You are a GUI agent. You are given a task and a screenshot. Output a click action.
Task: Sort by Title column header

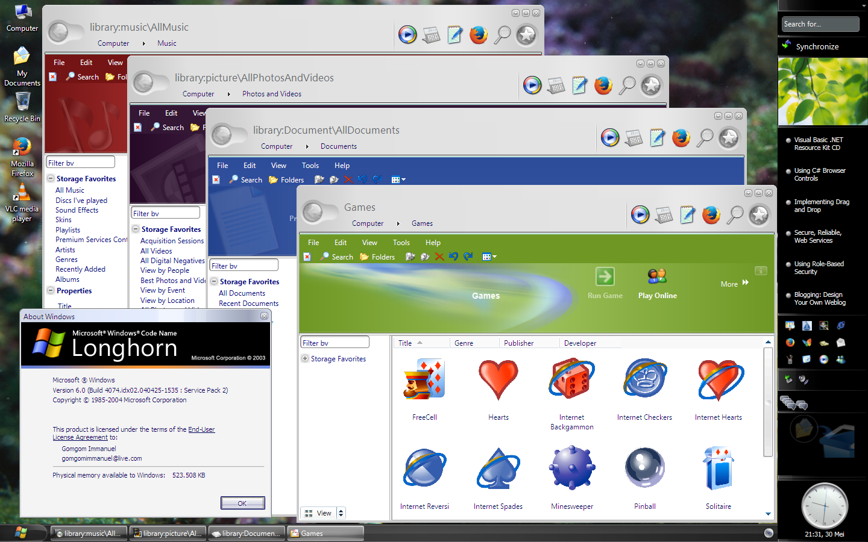tap(422, 343)
